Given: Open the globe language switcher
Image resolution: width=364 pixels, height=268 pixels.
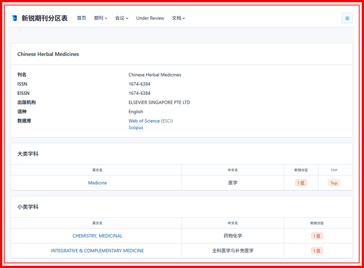Looking at the screenshot, I should click(347, 18).
